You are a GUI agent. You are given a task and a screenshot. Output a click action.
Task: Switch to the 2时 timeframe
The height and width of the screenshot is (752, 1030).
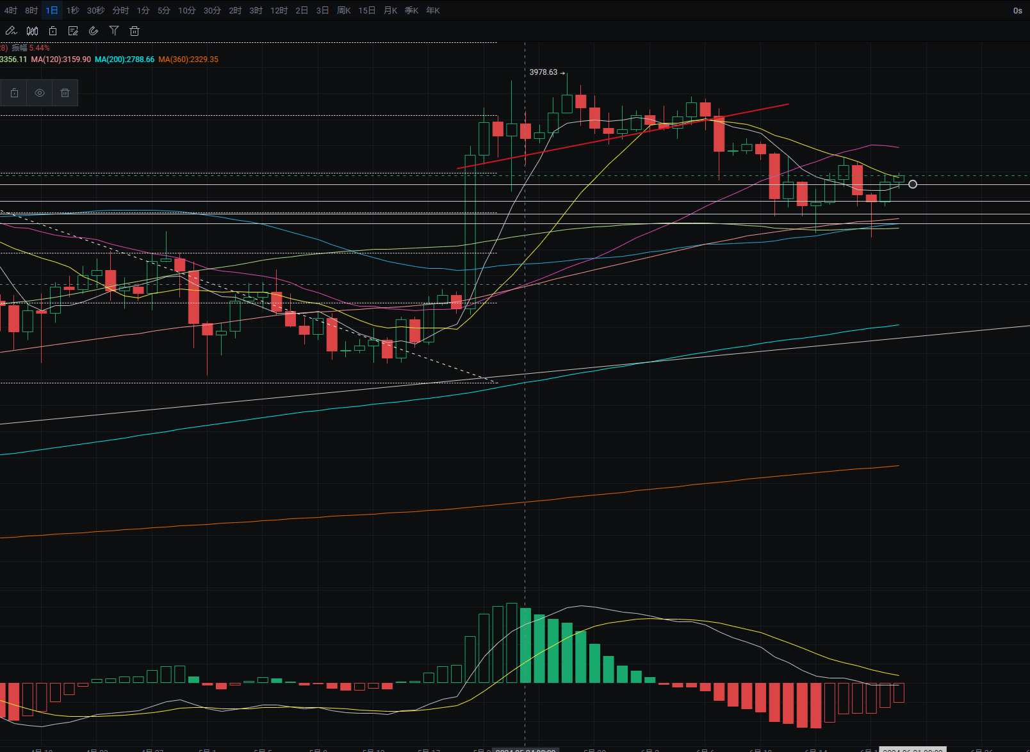[x=235, y=10]
